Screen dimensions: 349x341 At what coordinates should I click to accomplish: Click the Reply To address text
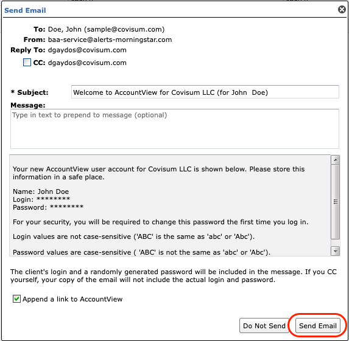pyautogui.click(x=87, y=50)
